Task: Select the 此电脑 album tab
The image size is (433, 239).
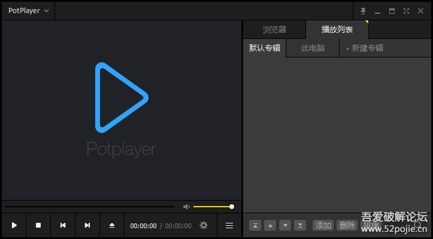Action: pos(313,48)
